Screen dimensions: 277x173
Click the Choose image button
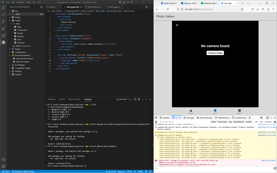(x=215, y=53)
